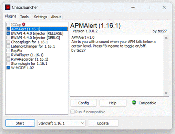The width and height of the screenshot is (175, 134).
Task: Select BWAPI 4.4.0 Injector [DEBUG] row text
Action: [35, 38]
